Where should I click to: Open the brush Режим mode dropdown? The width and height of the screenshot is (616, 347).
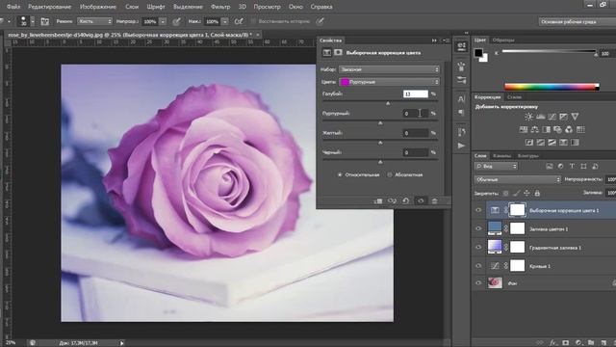coord(94,21)
